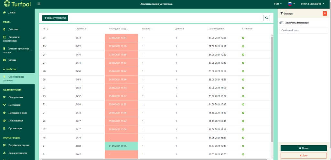This screenshot has width=331, height=160.
Task: Click the Id column sort arrow
Action: point(48,29)
